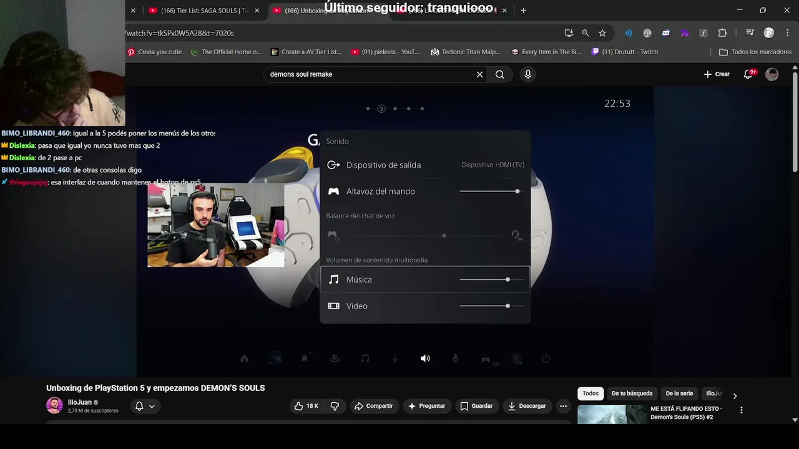Open Crona you cutie Pinterest bookmark

[155, 52]
